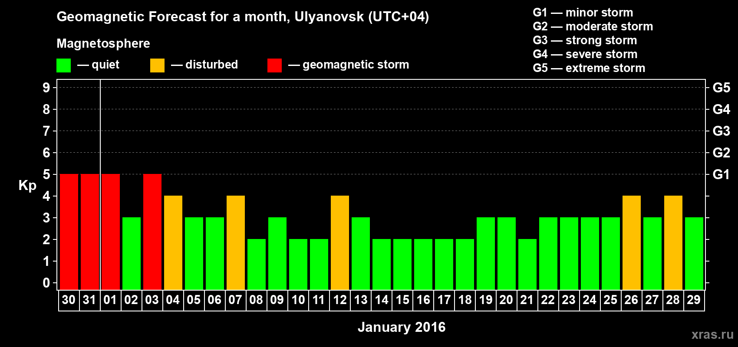Click the G4 — severe storm legend line
738x347 pixels.
(585, 54)
